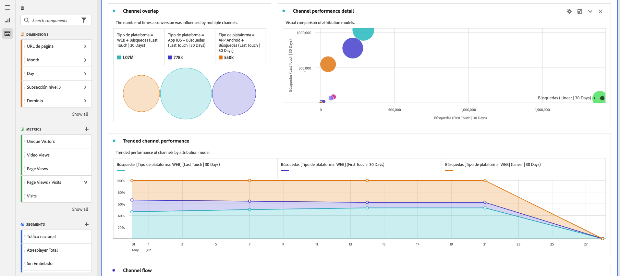
Task: Collapse Channel performance detail using chevron
Action: click(x=590, y=11)
